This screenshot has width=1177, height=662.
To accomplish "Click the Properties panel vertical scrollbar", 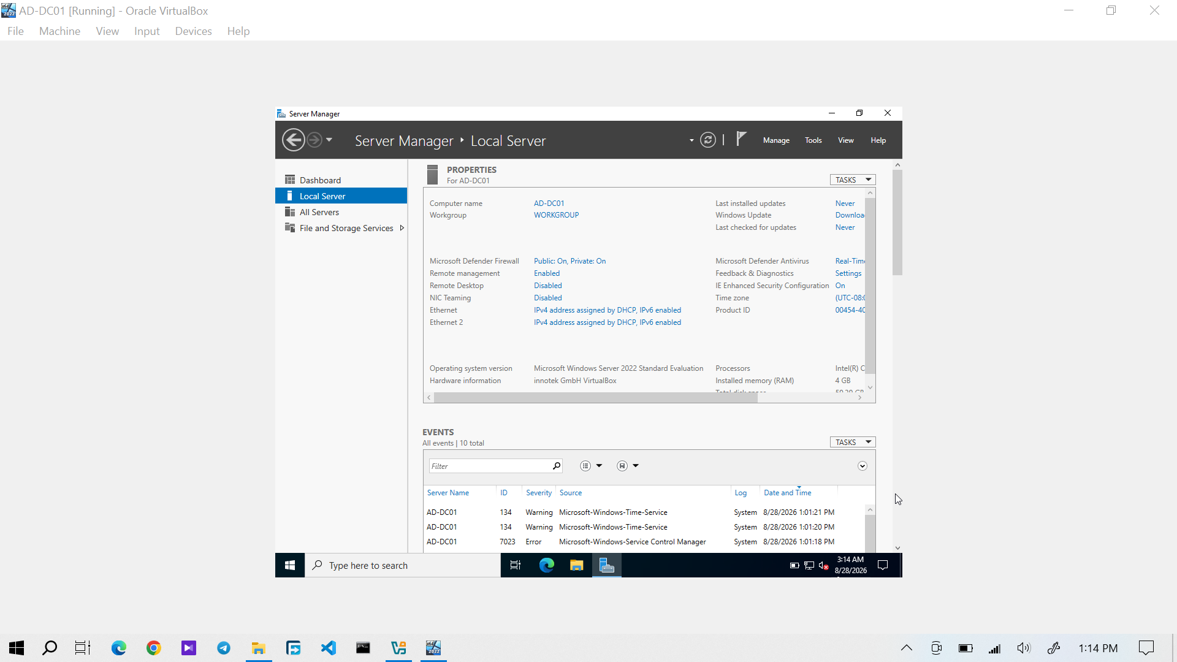I will pos(870,285).
